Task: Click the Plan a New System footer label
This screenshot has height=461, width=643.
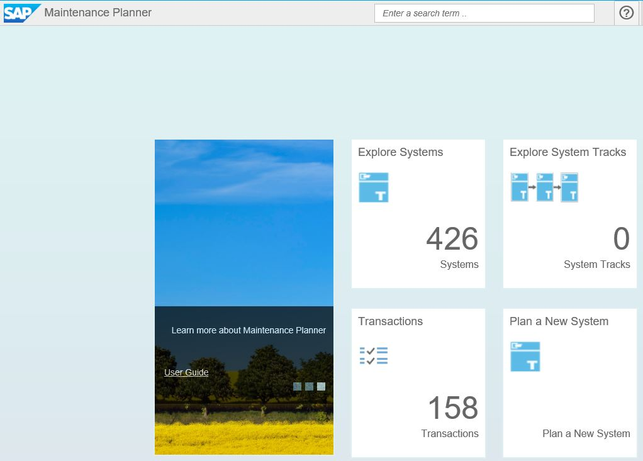Action: tap(586, 433)
